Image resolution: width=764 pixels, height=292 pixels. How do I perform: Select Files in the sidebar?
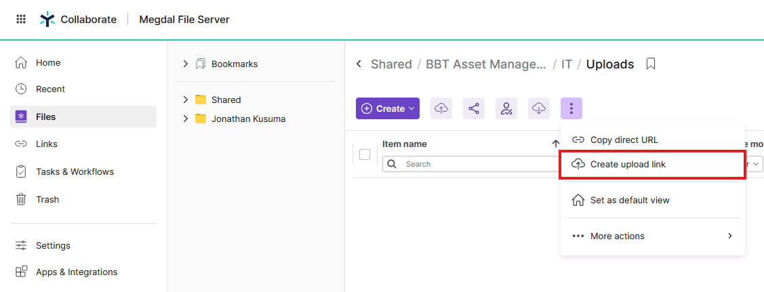[x=83, y=117]
